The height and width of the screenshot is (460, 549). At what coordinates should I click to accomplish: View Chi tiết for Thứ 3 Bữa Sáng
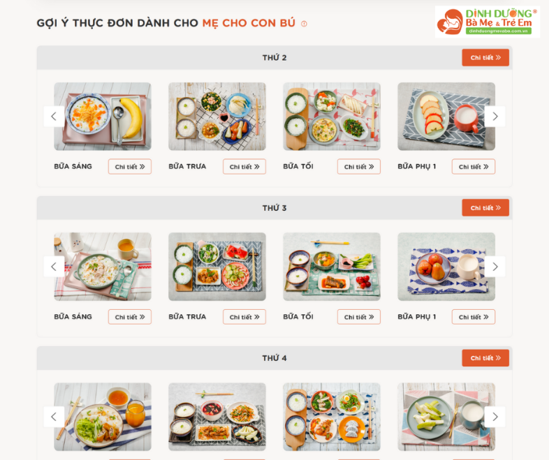[130, 317]
